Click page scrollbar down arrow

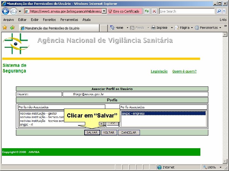225,161
